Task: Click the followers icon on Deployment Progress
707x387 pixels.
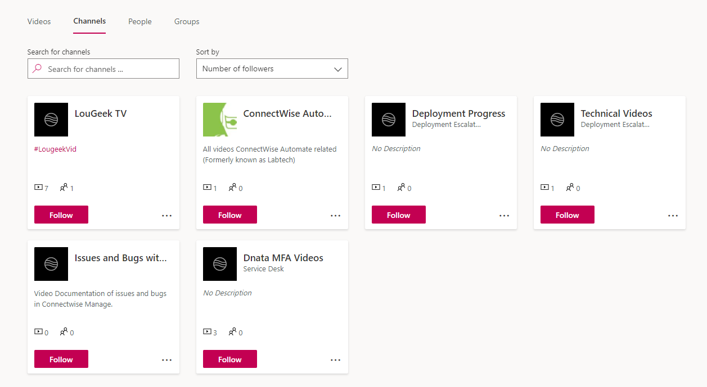Action: [x=401, y=188]
